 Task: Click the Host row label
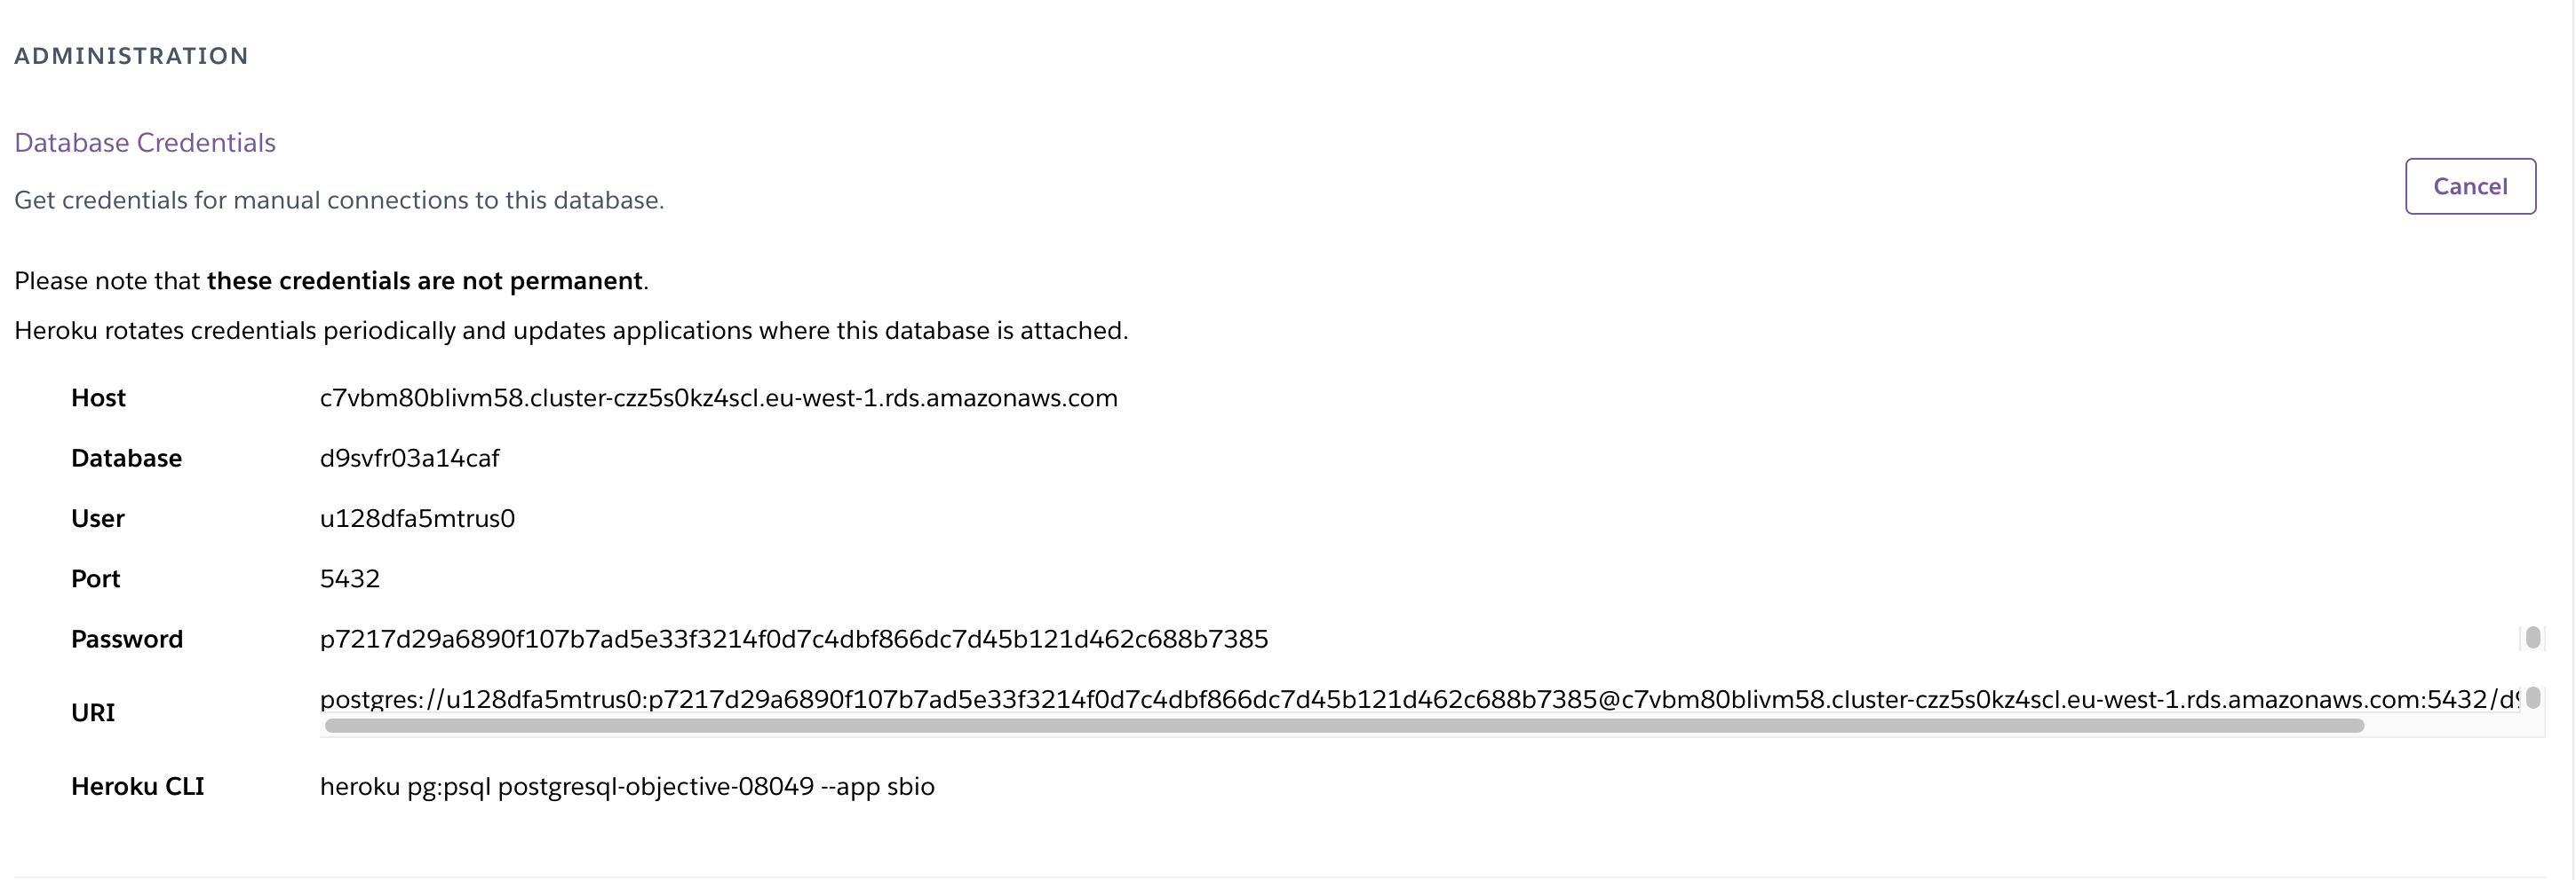[97, 397]
